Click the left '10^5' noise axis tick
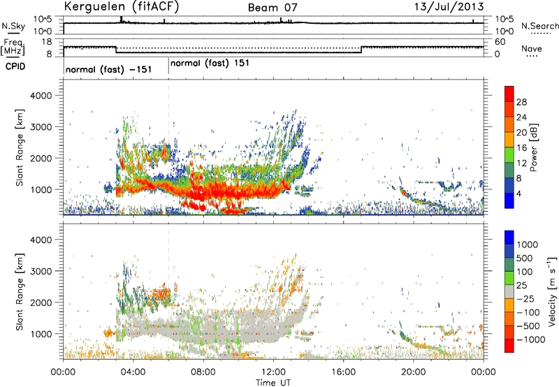 coord(43,20)
